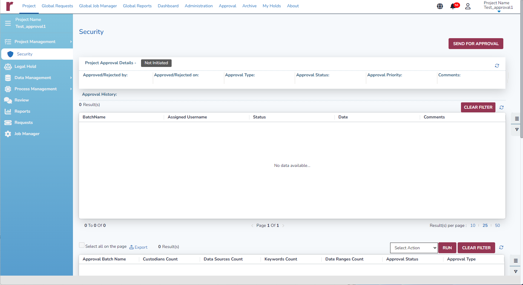Collapse sidebar with hamburger menu icon

coord(8,23)
